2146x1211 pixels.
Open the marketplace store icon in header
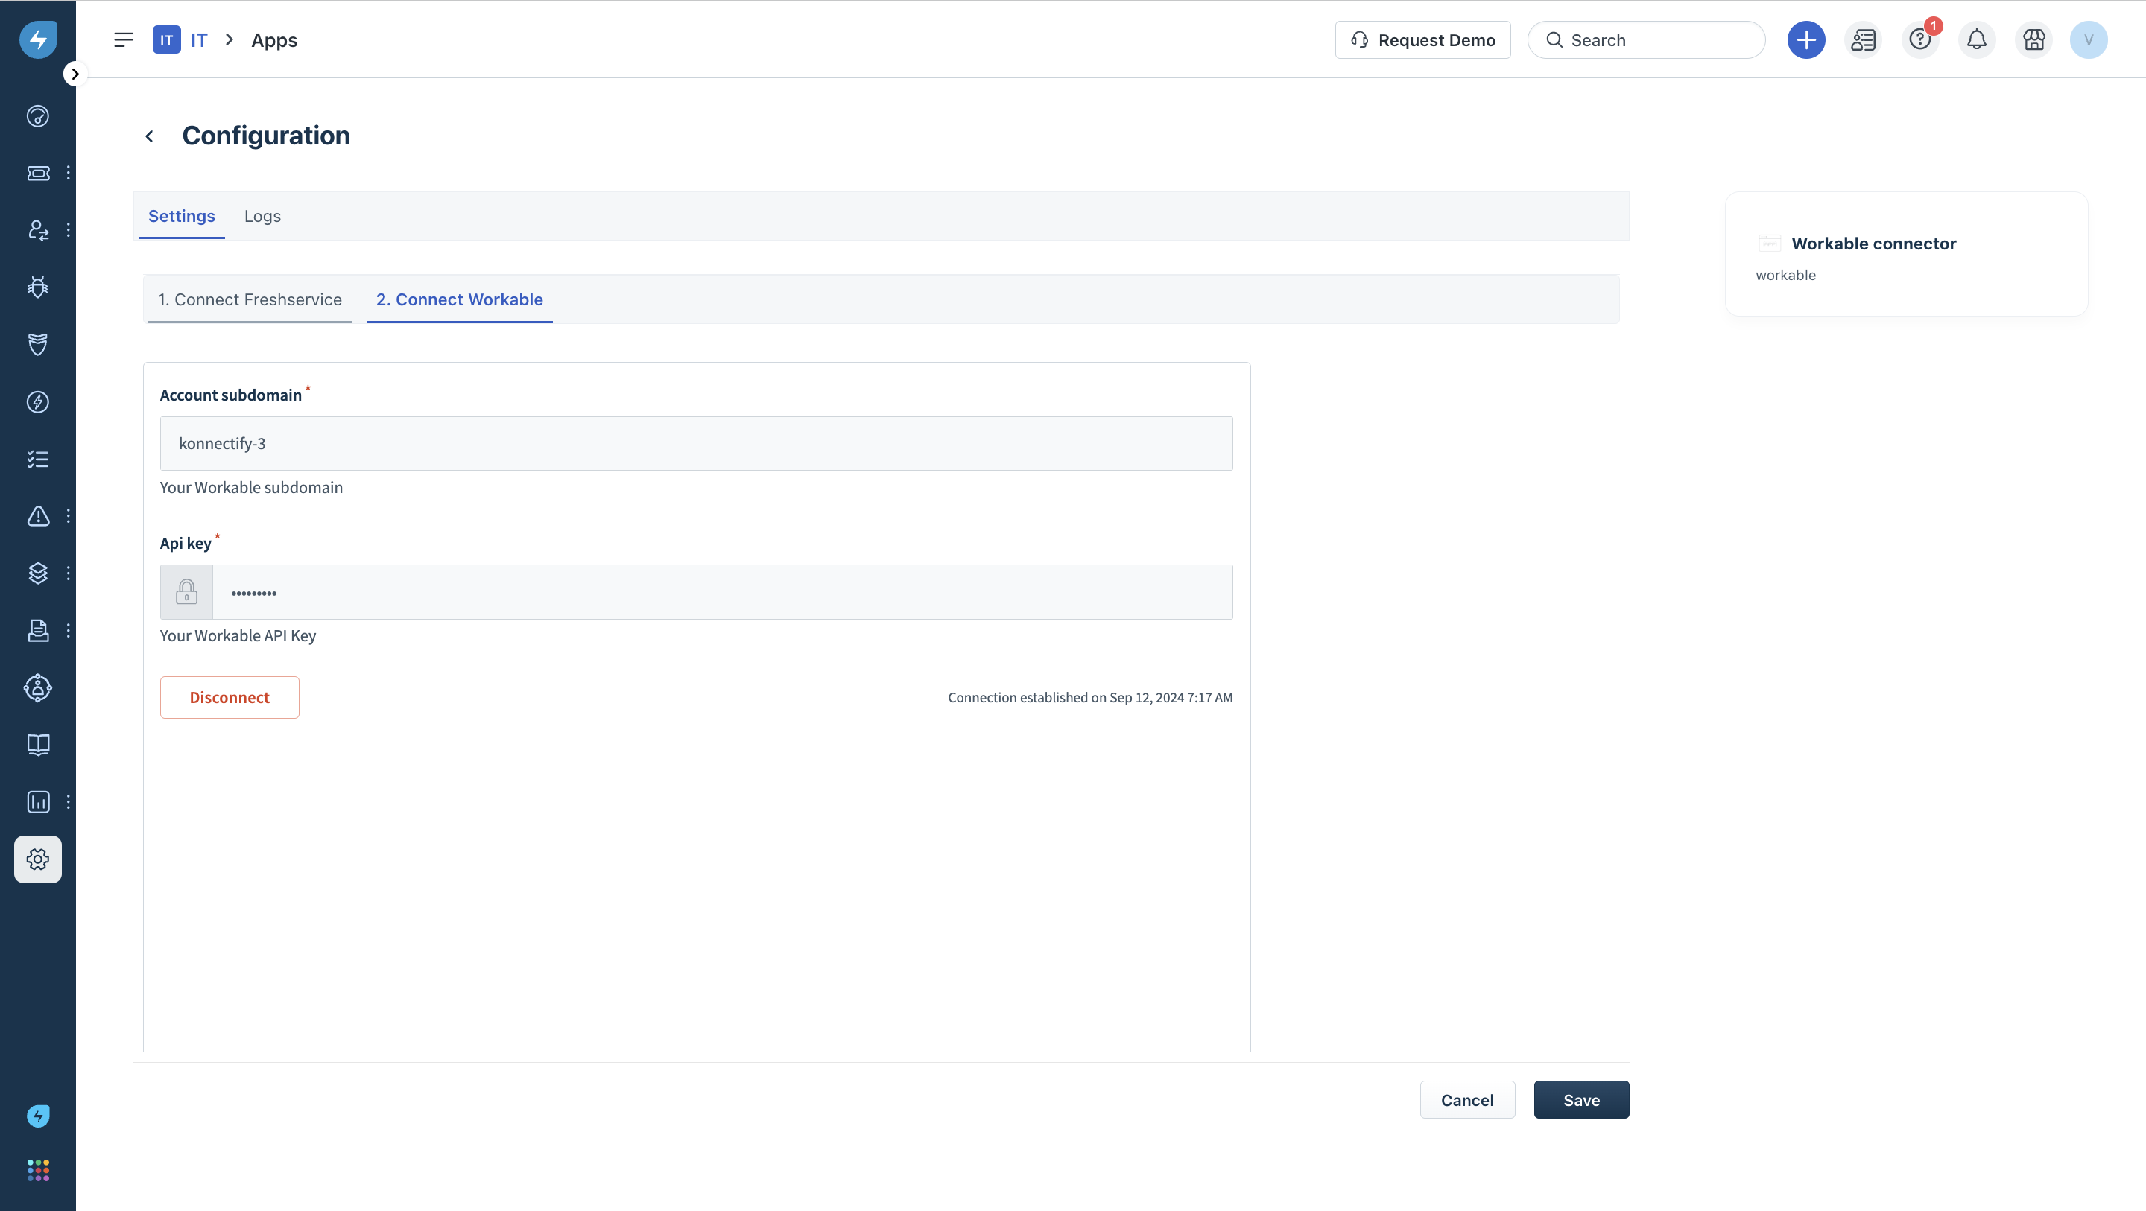[x=2033, y=40]
